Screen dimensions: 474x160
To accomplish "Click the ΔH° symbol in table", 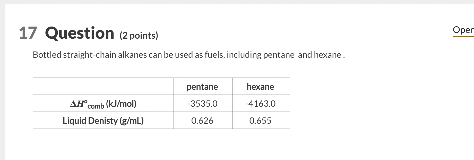I will (x=79, y=104).
